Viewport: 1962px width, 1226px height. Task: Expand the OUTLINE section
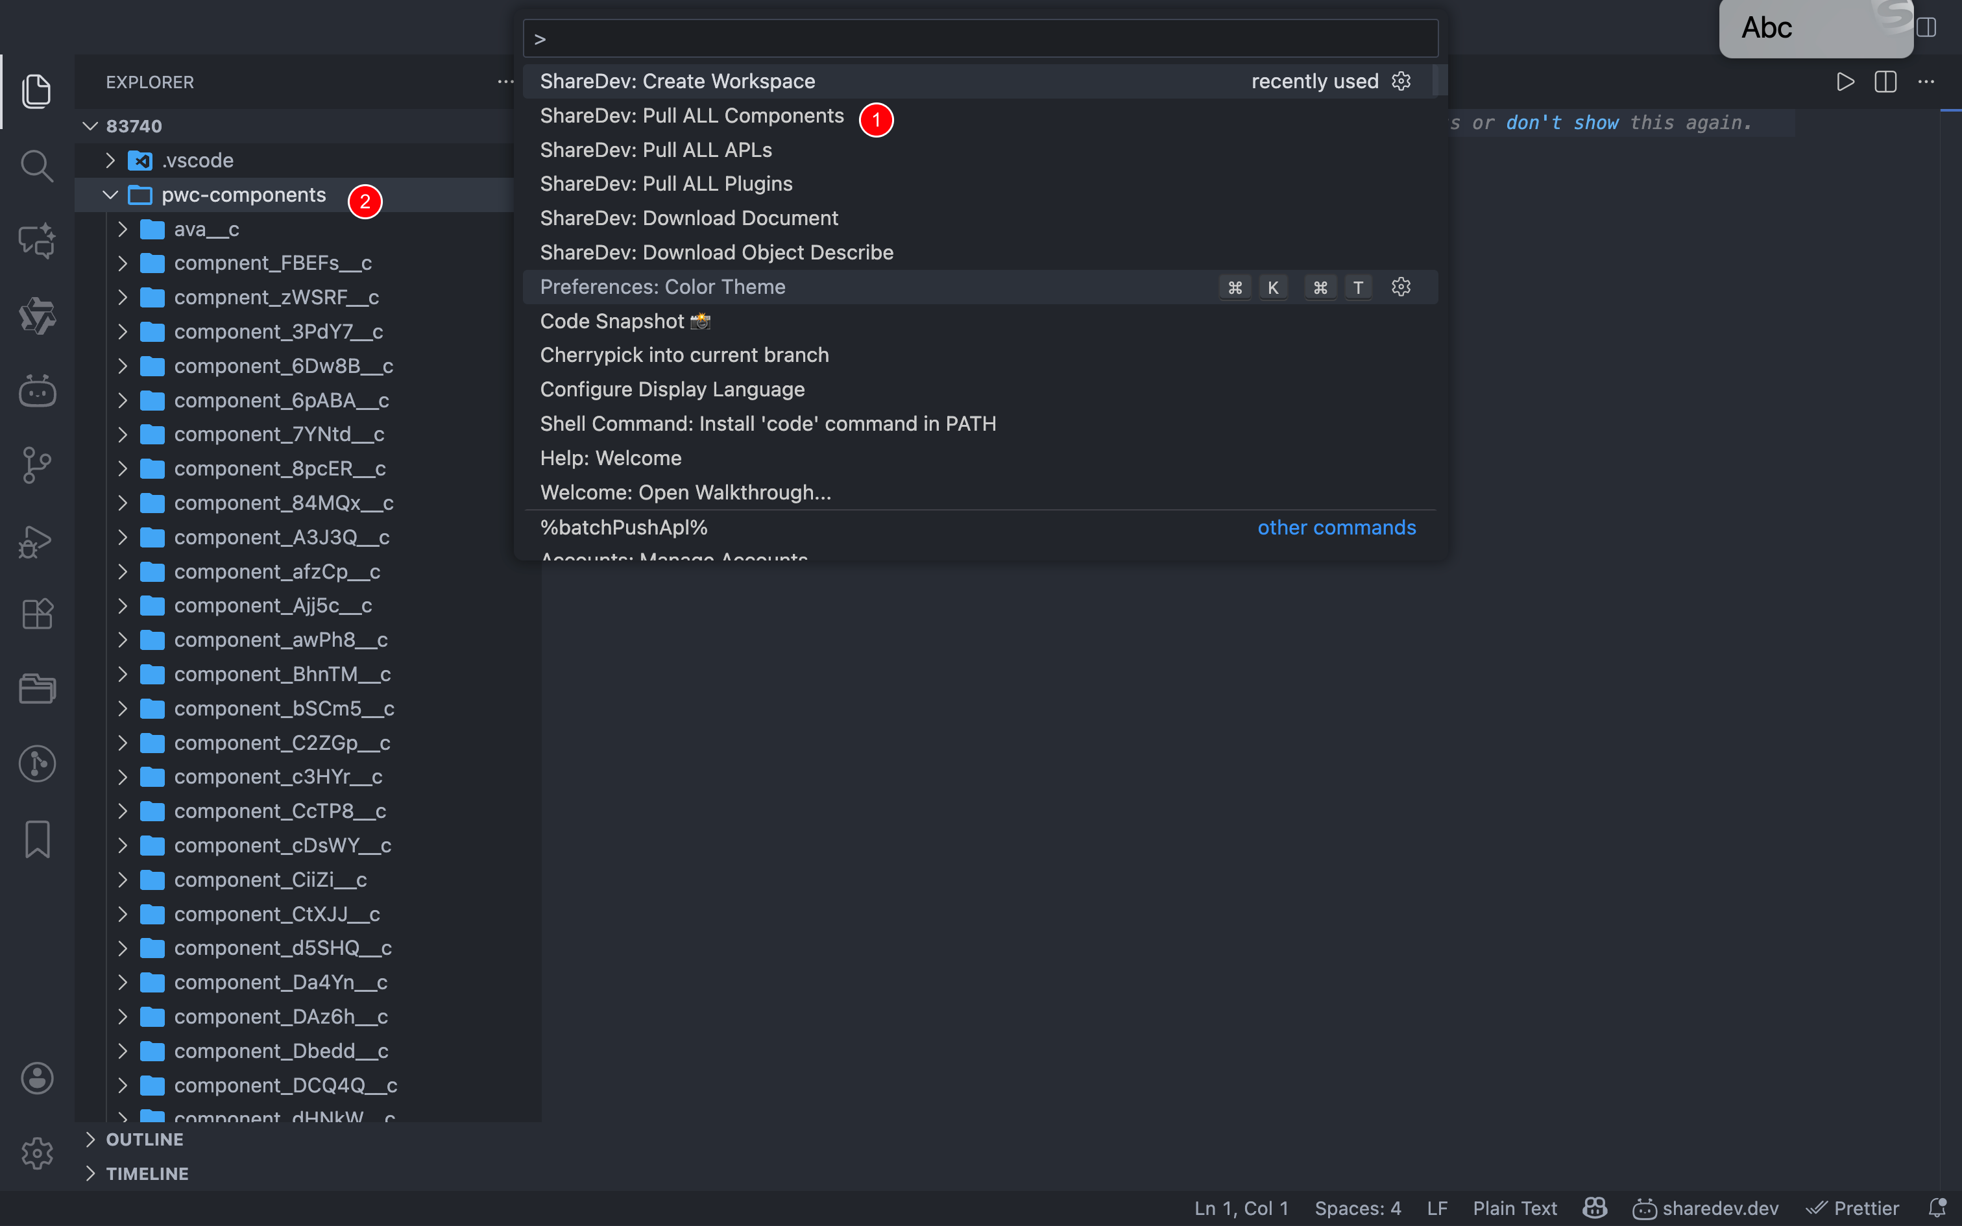click(144, 1139)
